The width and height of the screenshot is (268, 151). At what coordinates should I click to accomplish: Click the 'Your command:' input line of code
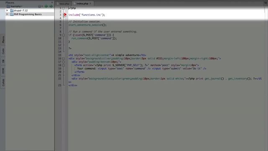[142, 69]
